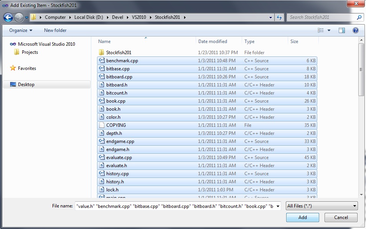The image size is (366, 229).
Task: Click the bitbase.cpp file icon
Action: pos(102,69)
